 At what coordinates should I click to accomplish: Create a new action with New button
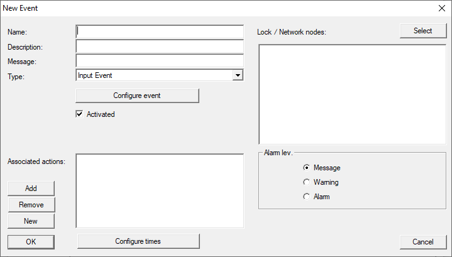tap(31, 221)
